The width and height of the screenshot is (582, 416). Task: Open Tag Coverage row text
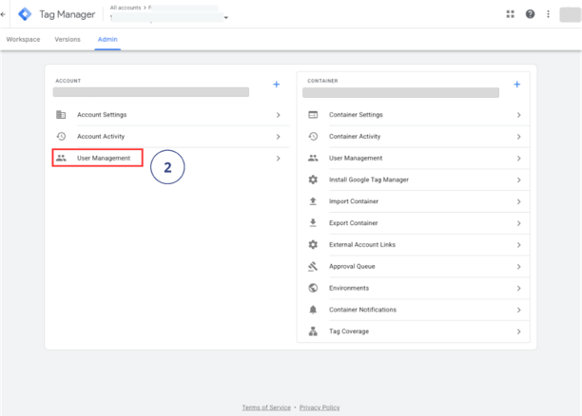[349, 331]
